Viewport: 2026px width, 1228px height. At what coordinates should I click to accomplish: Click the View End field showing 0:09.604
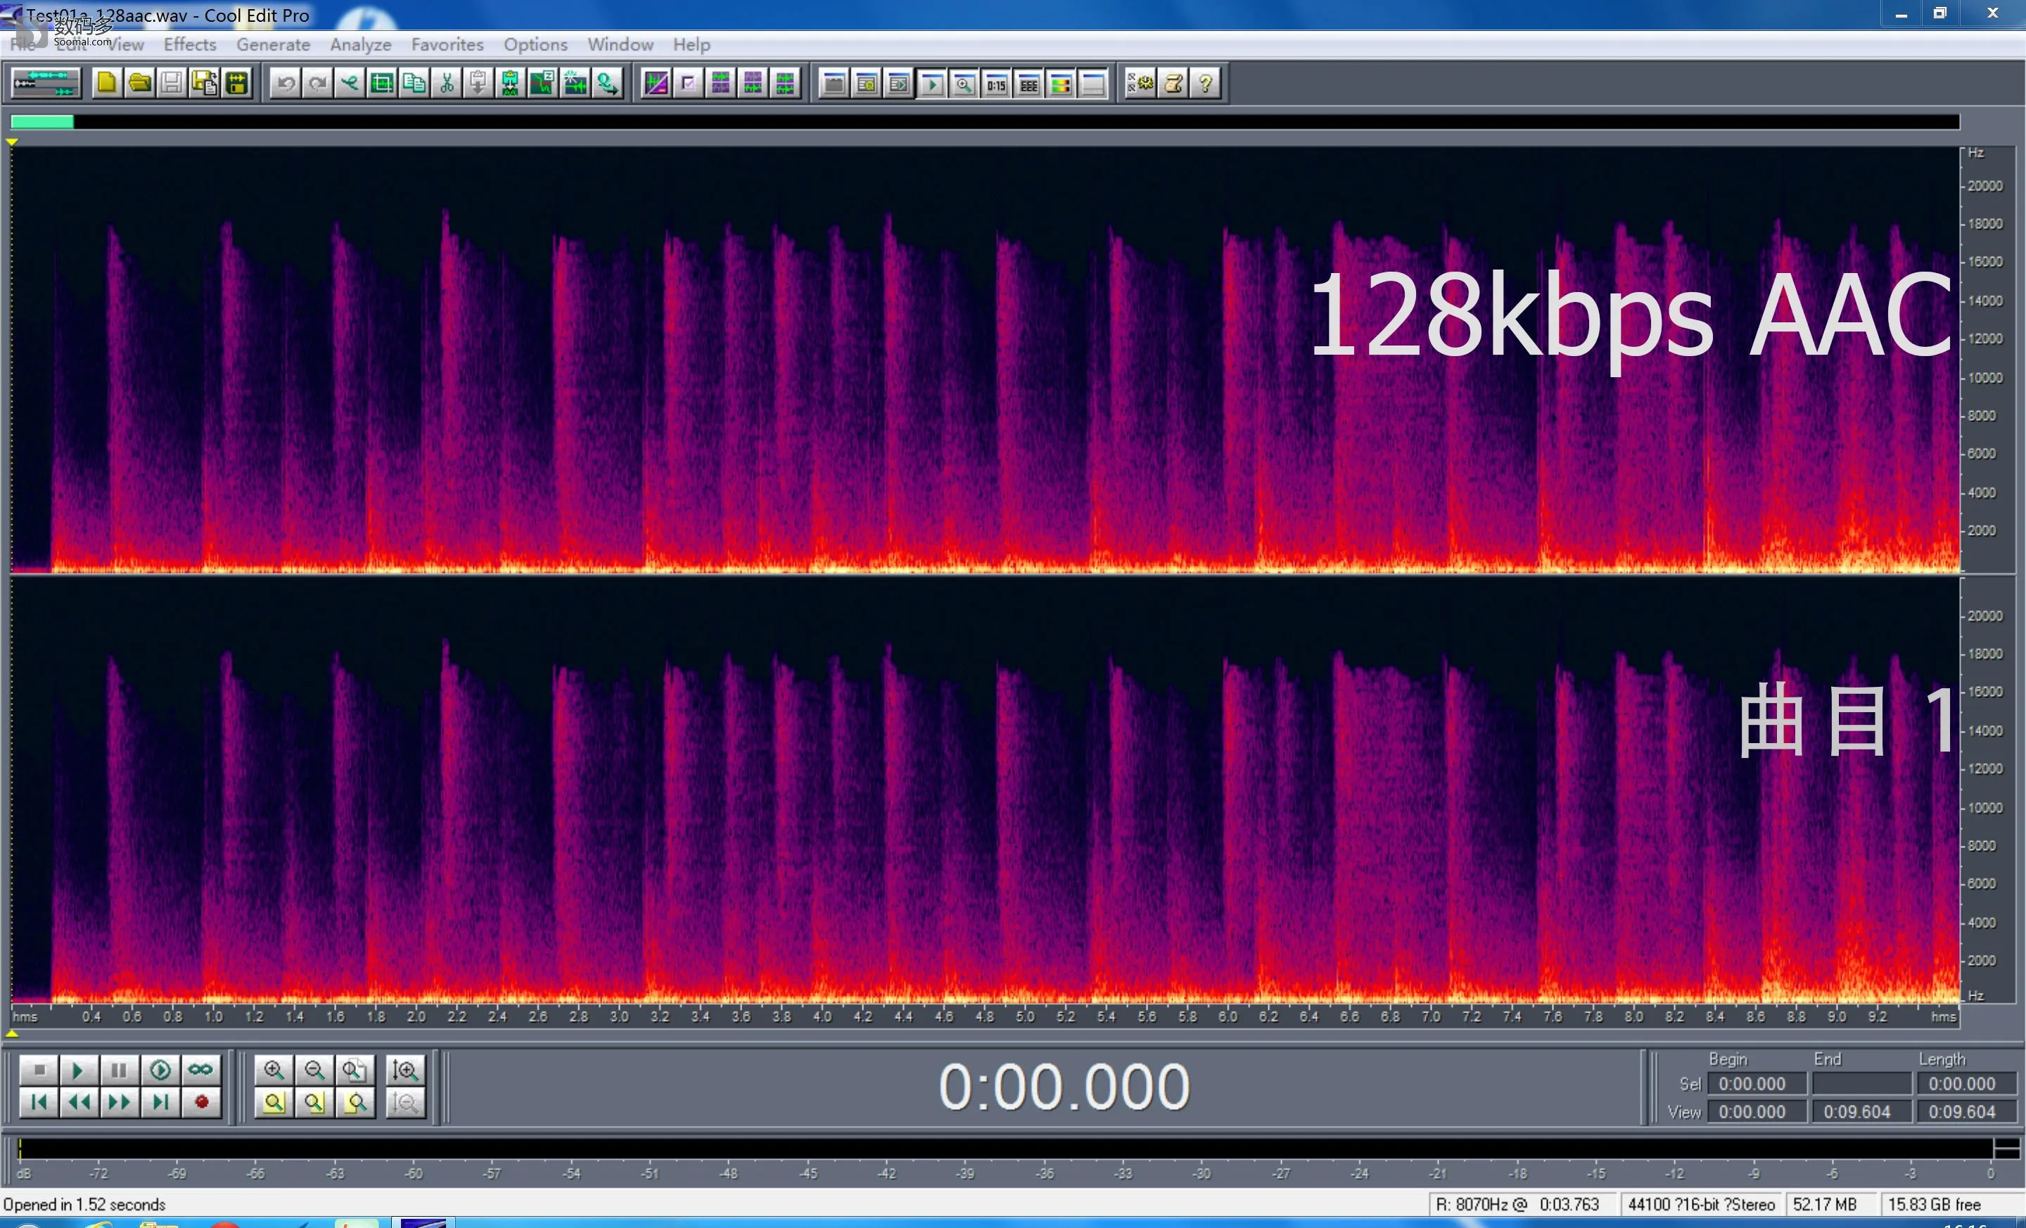pyautogui.click(x=1861, y=1112)
